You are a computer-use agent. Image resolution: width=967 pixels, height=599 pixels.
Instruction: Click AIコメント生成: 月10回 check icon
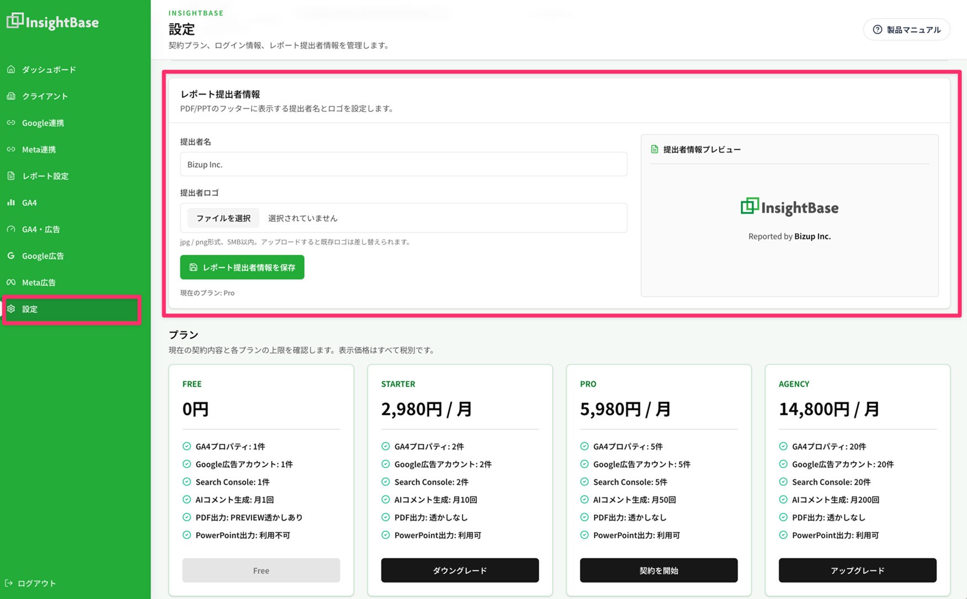tap(385, 500)
